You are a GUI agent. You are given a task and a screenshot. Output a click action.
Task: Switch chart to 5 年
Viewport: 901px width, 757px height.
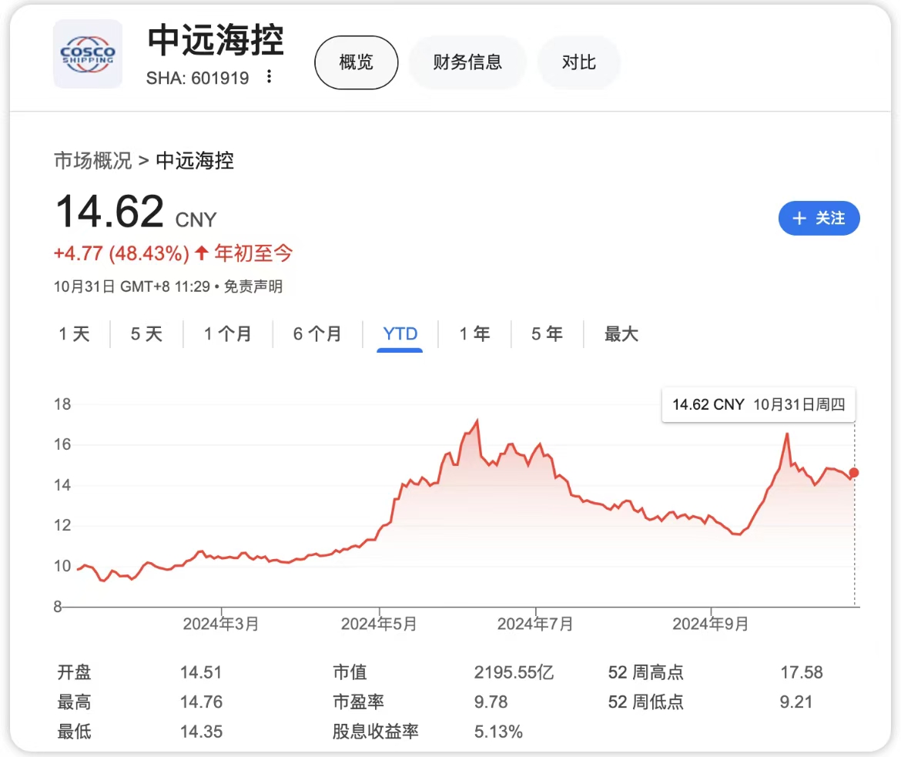547,333
